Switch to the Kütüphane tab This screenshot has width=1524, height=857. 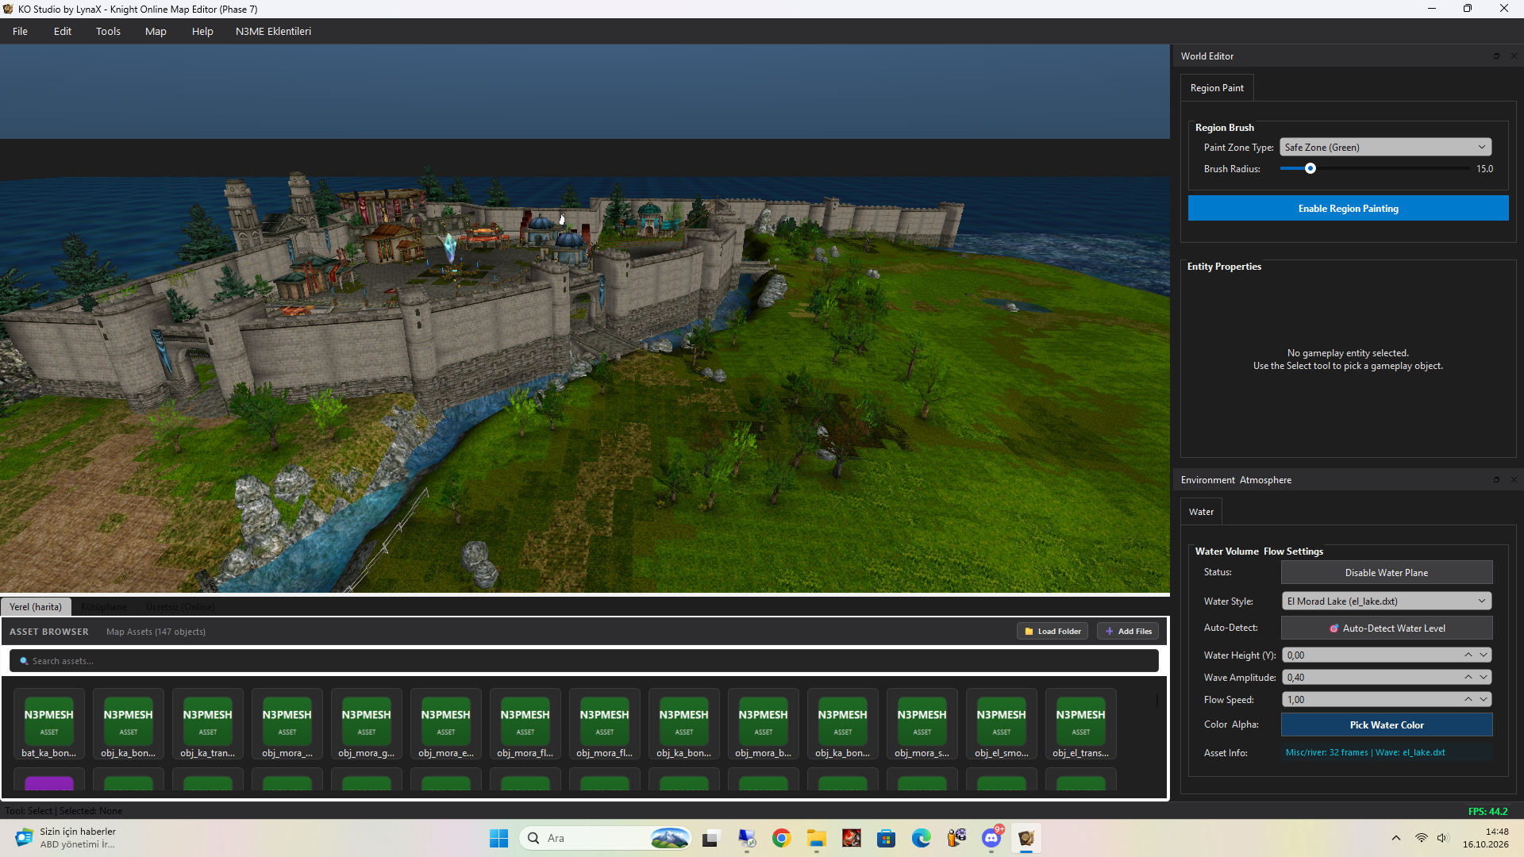coord(104,607)
